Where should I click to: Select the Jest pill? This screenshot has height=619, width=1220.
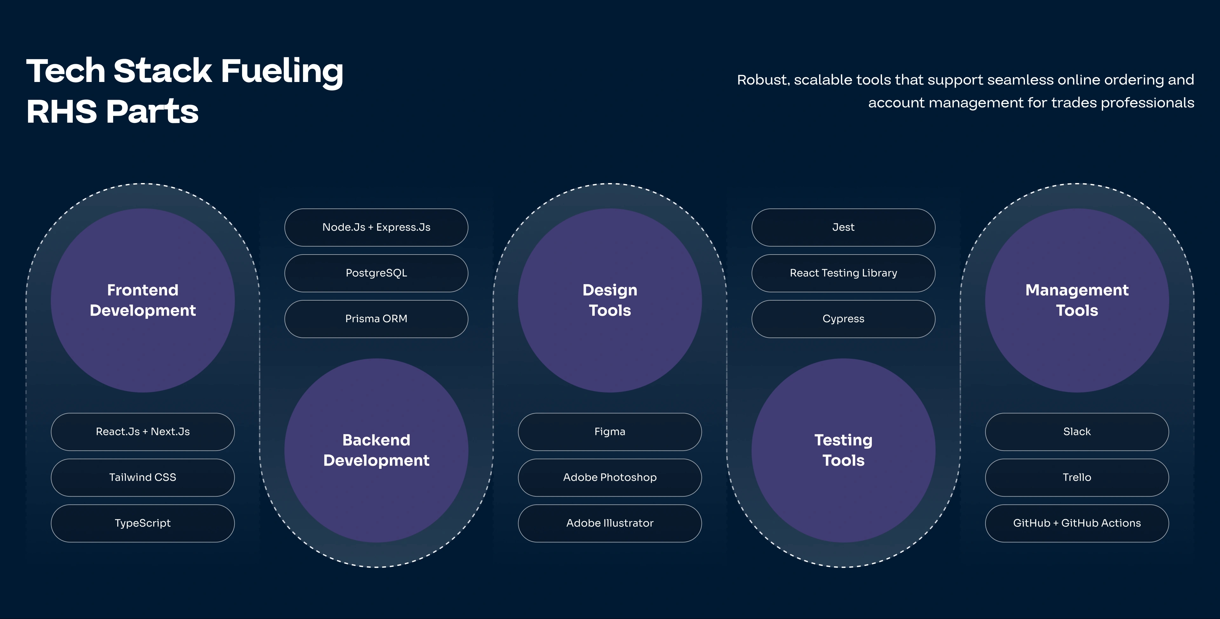pyautogui.click(x=843, y=227)
